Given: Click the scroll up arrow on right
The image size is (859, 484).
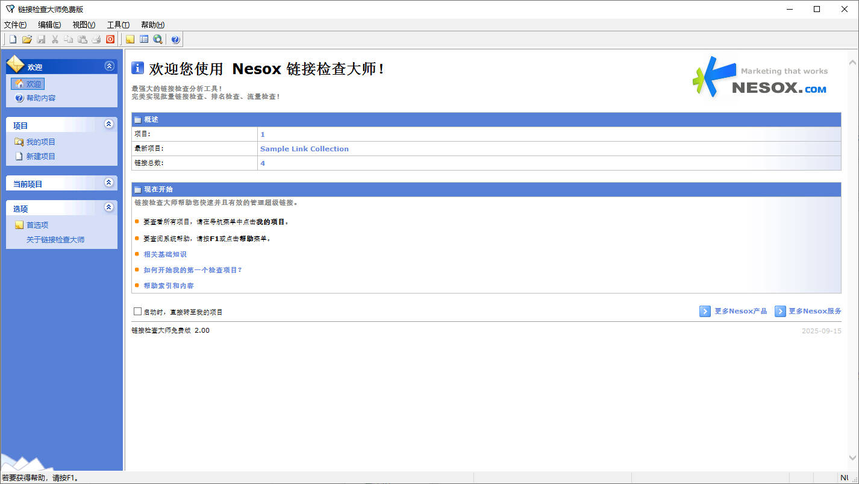Looking at the screenshot, I should (852, 63).
